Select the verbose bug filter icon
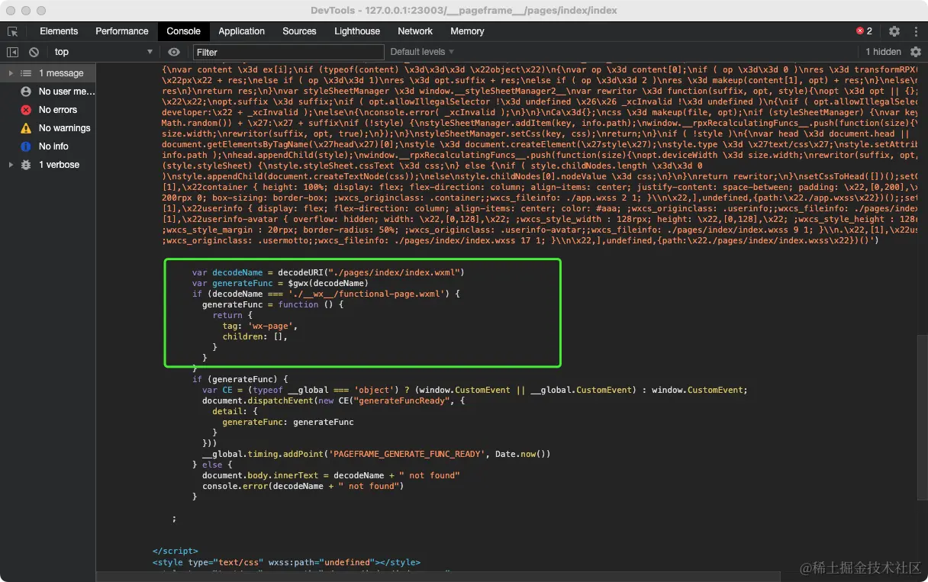The height and width of the screenshot is (582, 928). point(26,165)
